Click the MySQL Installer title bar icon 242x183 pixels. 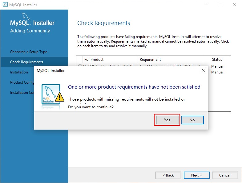point(5,5)
